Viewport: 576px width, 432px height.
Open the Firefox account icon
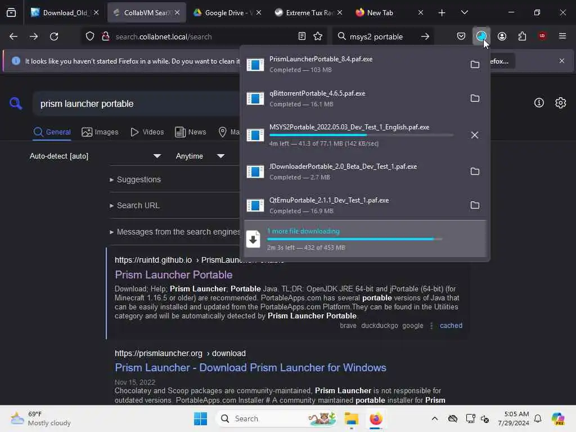pyautogui.click(x=502, y=37)
